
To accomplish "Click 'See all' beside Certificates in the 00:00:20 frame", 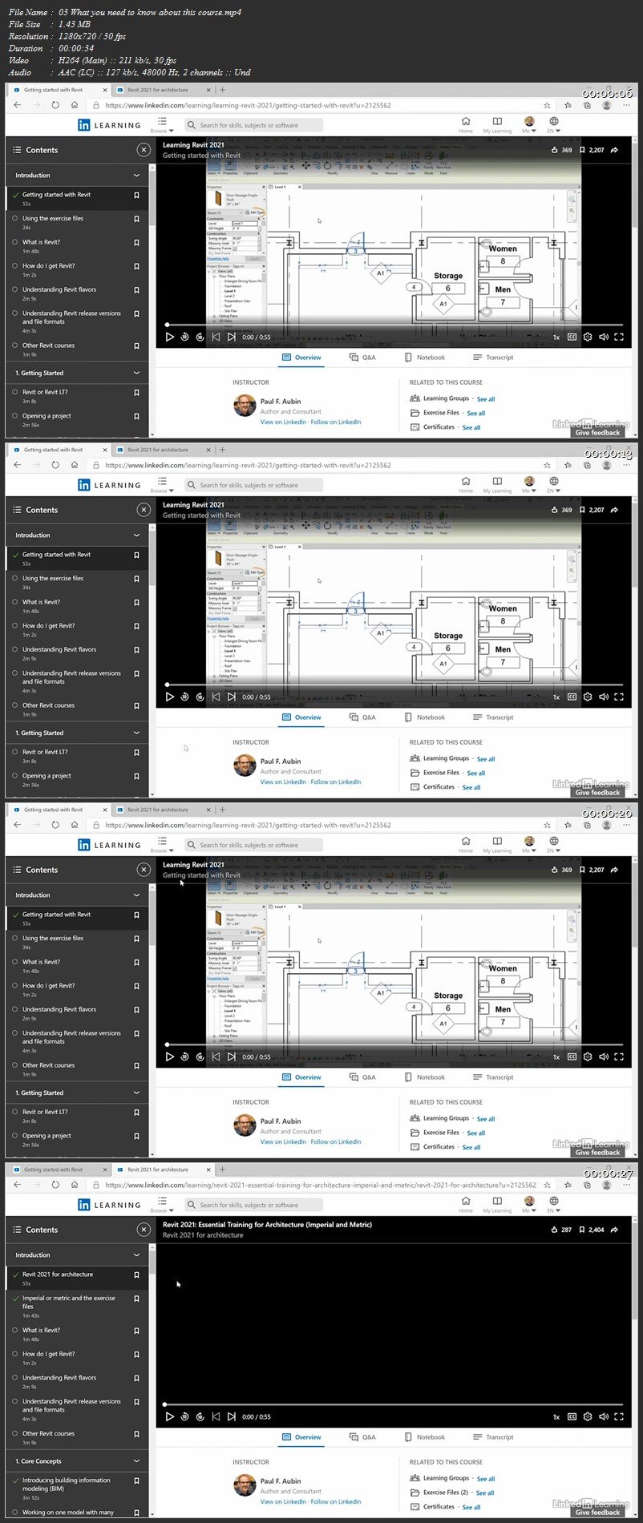I will click(471, 1148).
